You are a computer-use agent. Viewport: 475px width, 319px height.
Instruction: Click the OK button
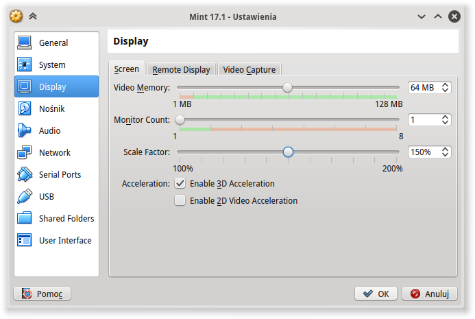(x=376, y=294)
